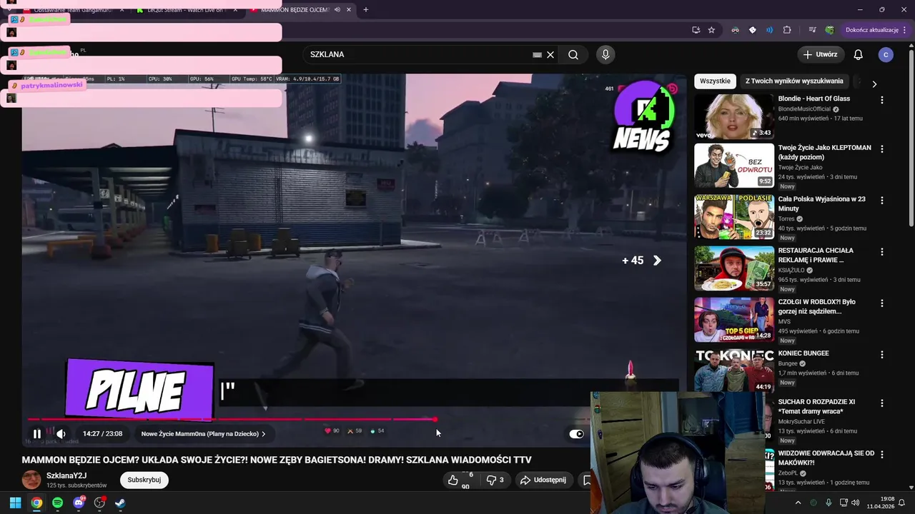
Task: Show hidden tray icons chevron
Action: 798,503
